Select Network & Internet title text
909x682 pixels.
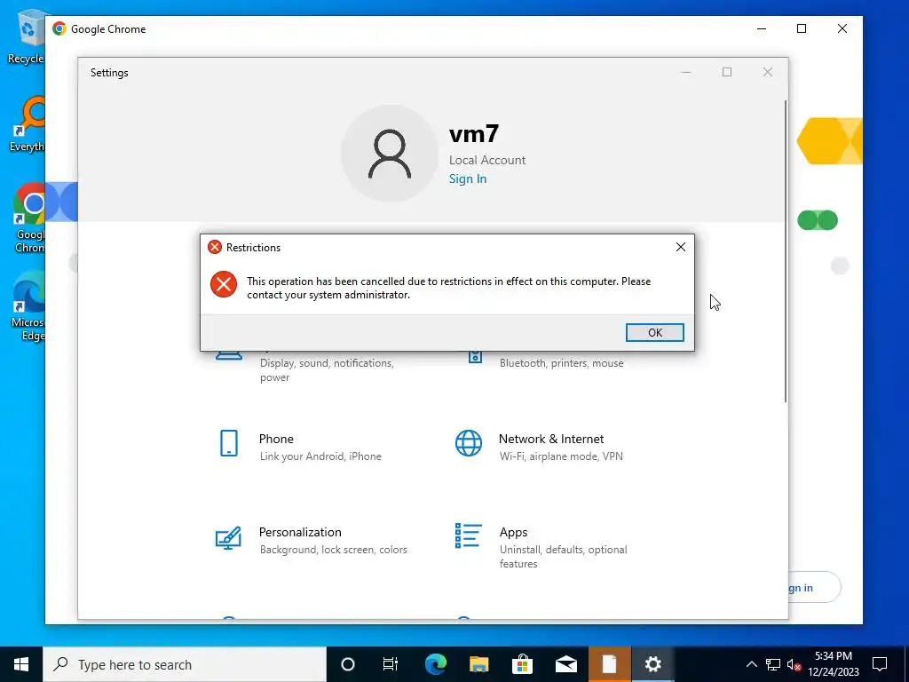551,439
